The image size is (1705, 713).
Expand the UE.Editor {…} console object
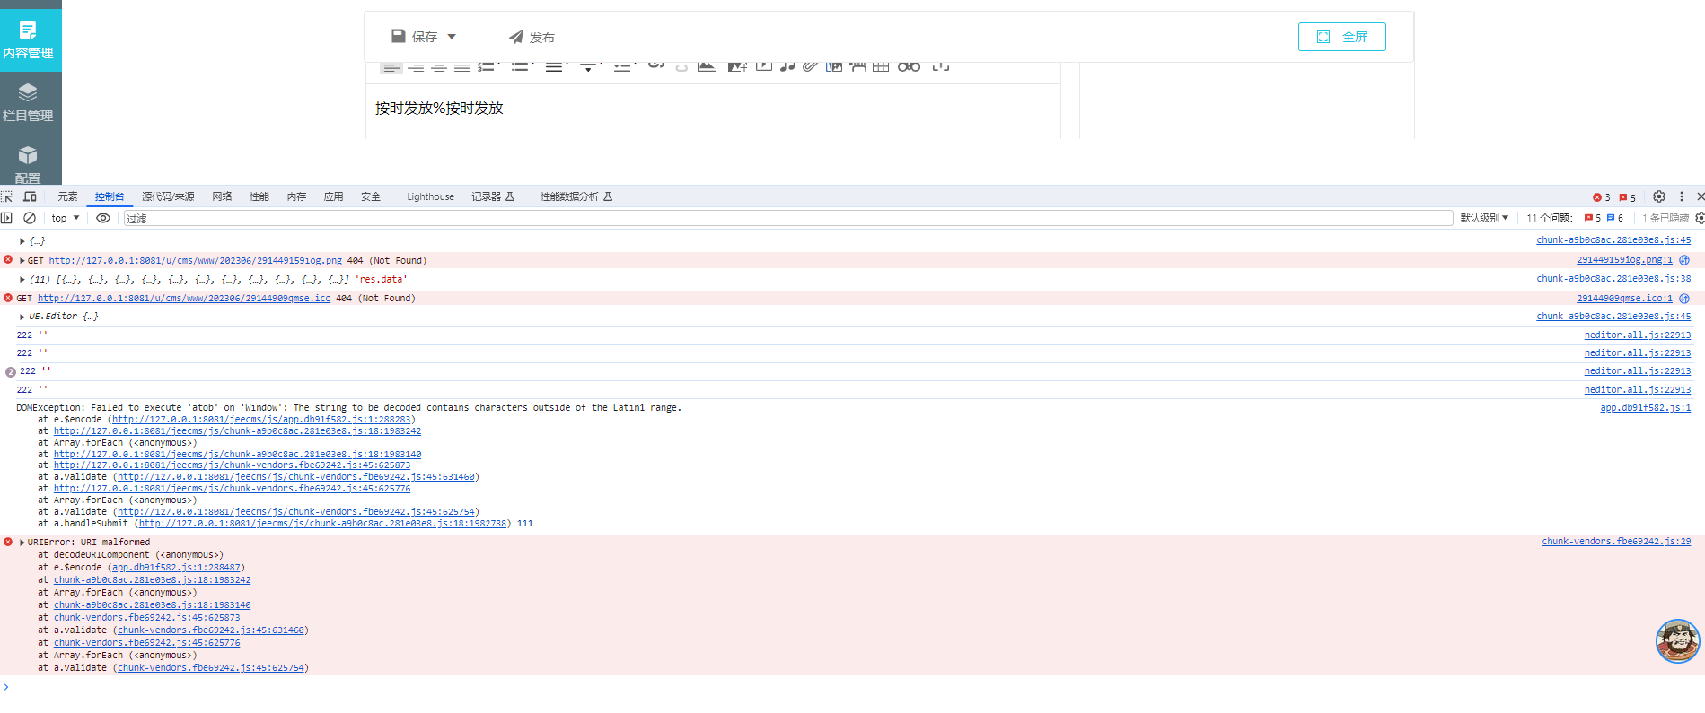22,317
